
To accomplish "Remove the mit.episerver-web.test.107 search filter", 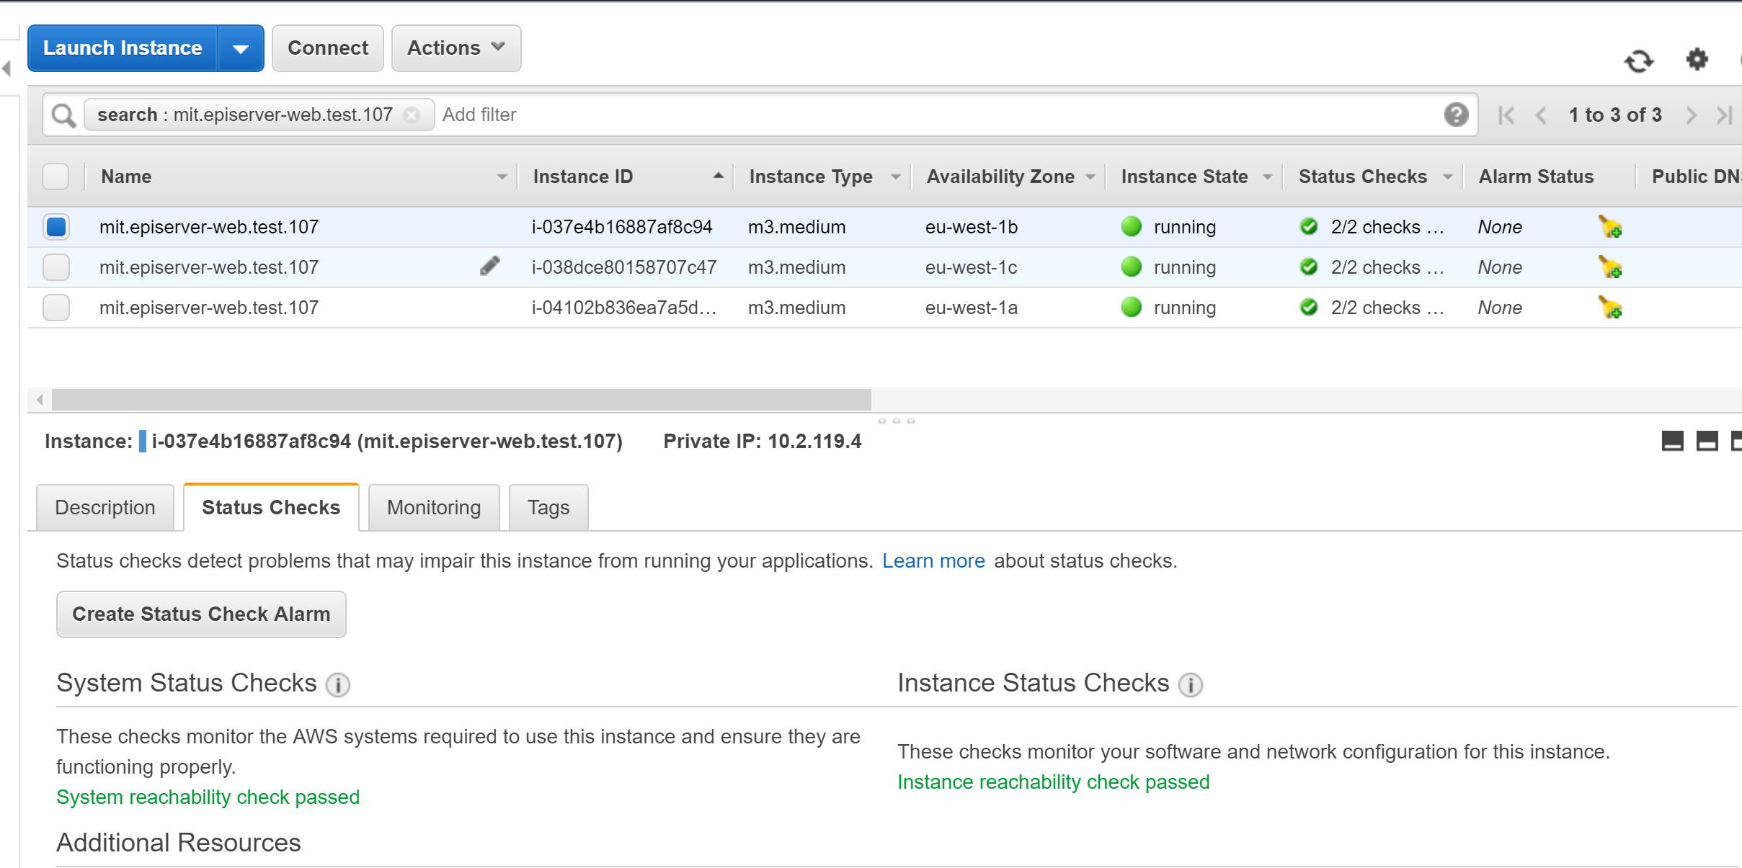I will [x=412, y=115].
